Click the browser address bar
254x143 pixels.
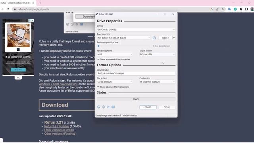pos(112,9)
